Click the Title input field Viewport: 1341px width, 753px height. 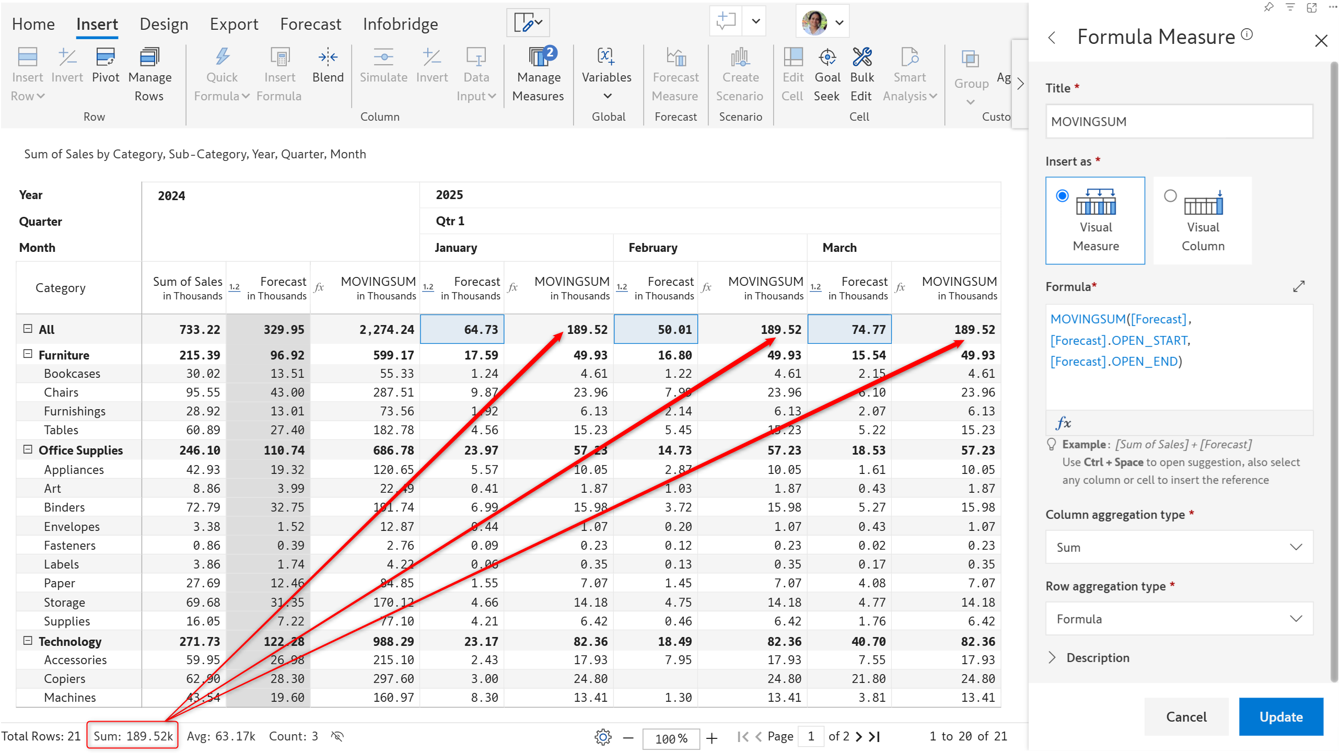point(1179,121)
